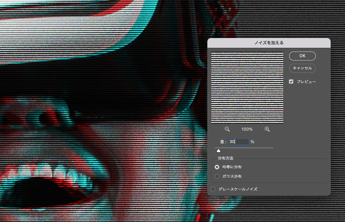Click the 100% zoom indicator under the preview

pos(247,129)
